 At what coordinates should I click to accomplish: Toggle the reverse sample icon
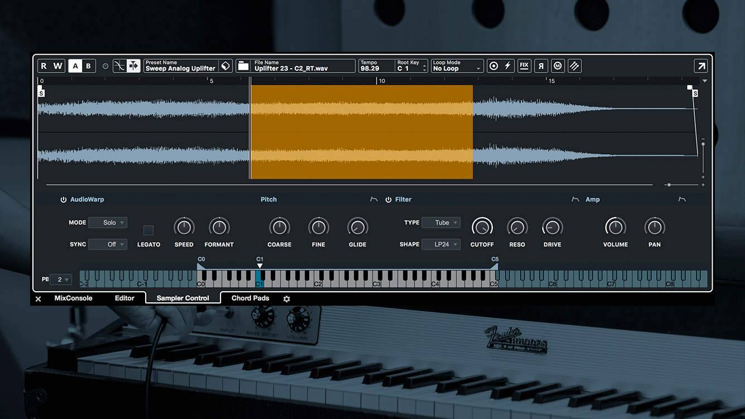tap(541, 66)
